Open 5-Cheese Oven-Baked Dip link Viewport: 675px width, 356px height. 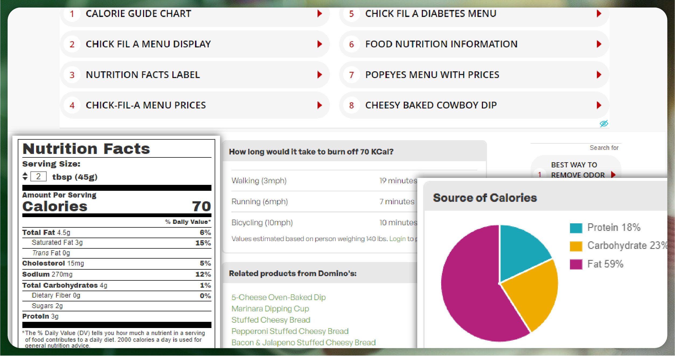tap(279, 297)
